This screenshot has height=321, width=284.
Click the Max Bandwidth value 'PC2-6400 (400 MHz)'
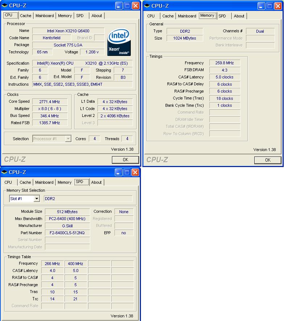pos(67,219)
